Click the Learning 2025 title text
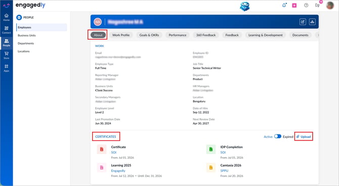 coord(121,165)
